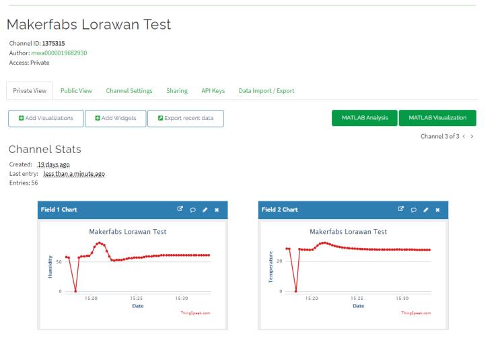Open the Channel Settings tab

[x=129, y=91]
